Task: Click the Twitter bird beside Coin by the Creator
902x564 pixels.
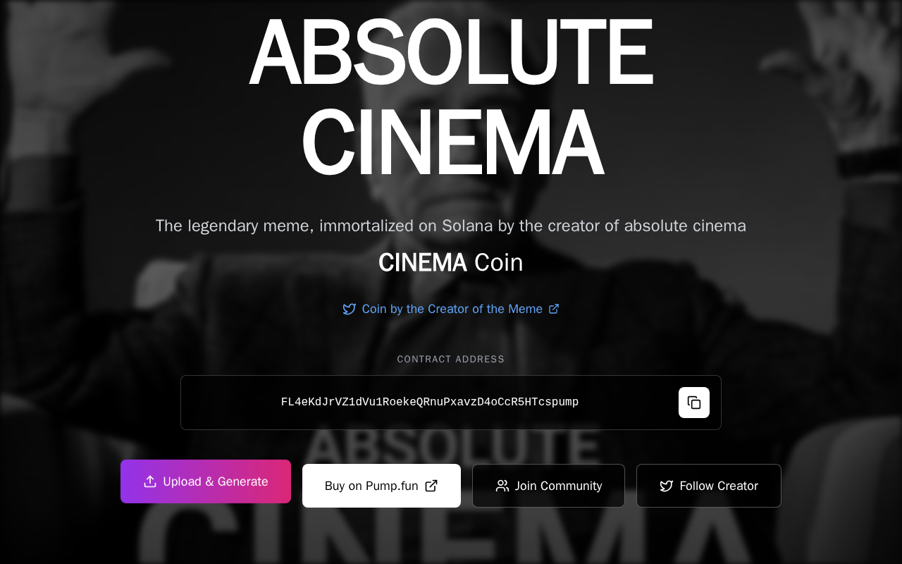Action: [x=349, y=309]
